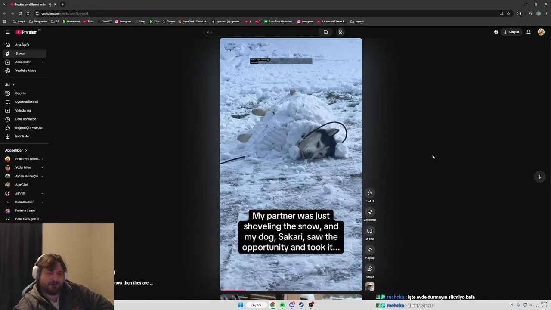
Task: Open yayınlık bookmarks folder
Action: point(357,22)
